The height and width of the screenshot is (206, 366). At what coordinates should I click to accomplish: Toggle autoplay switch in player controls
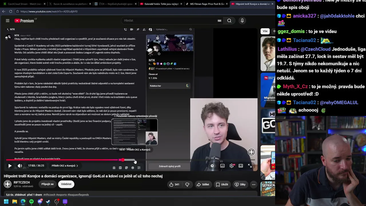click(x=212, y=166)
